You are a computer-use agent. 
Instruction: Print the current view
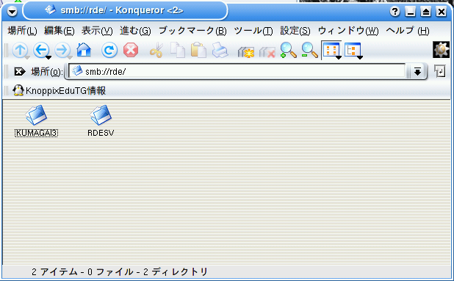220,51
